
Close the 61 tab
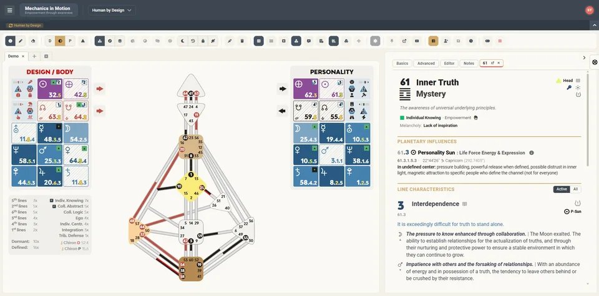498,63
